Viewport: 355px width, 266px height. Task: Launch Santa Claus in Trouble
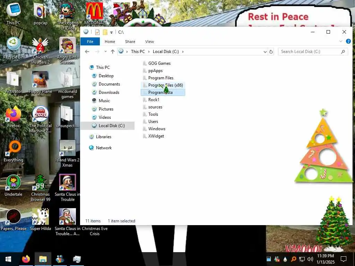coord(67,188)
